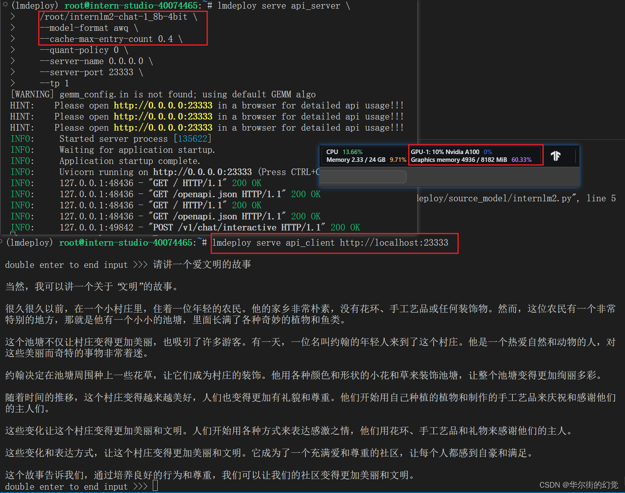625x493 pixels.
Task: Click the 9.71% memory percentage
Action: tap(398, 159)
